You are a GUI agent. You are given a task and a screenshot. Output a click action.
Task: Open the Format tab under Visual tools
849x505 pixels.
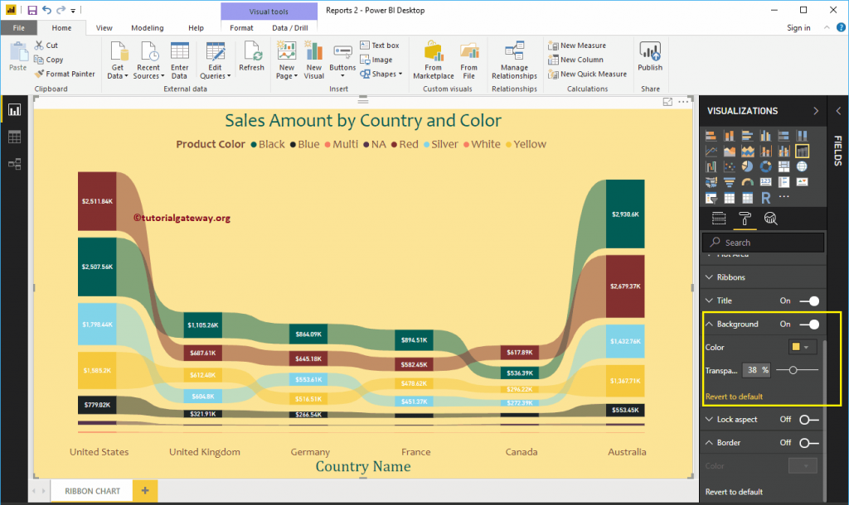pyautogui.click(x=241, y=26)
